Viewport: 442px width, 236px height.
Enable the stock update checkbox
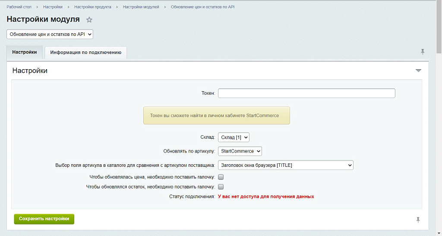click(x=221, y=187)
